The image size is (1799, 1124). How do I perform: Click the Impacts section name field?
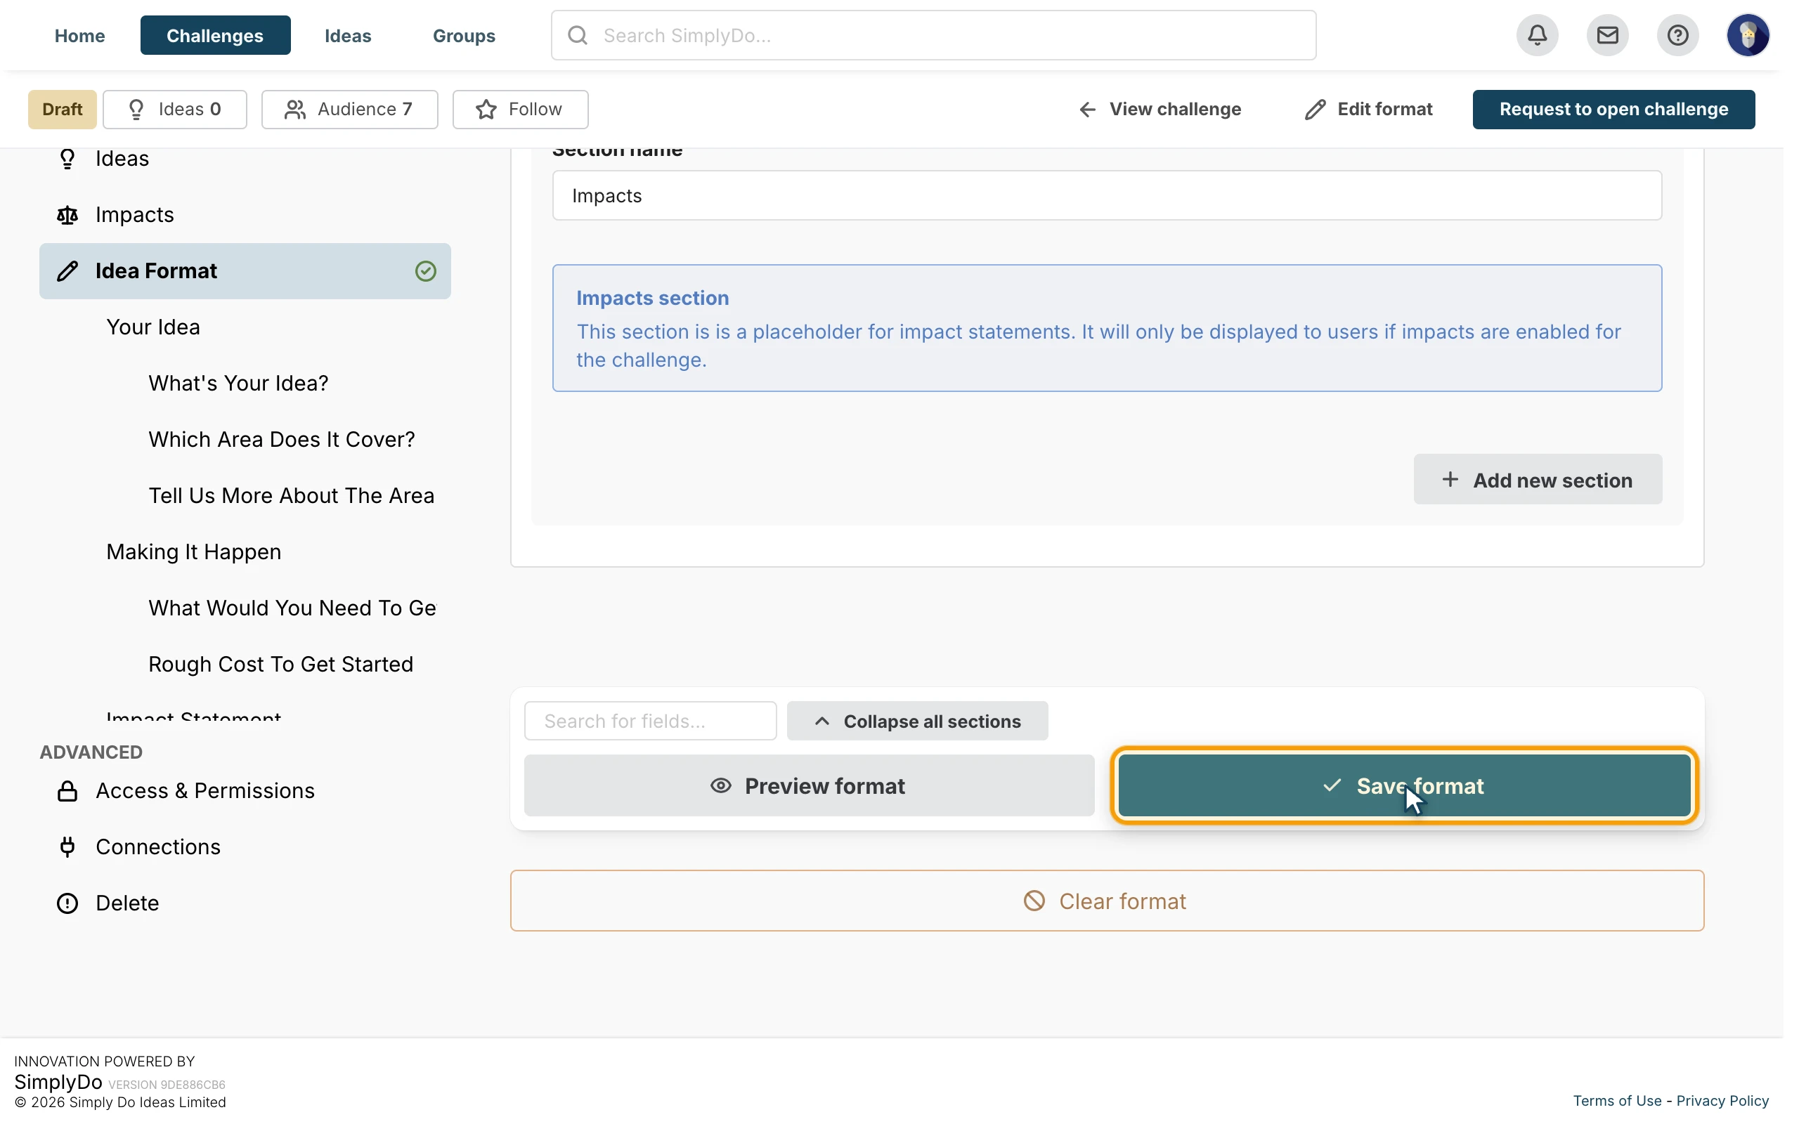(x=1107, y=195)
